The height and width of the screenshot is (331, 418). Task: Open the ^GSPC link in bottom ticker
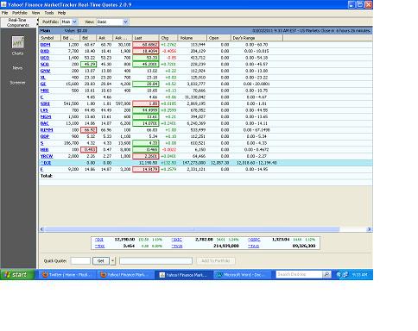[254, 240]
